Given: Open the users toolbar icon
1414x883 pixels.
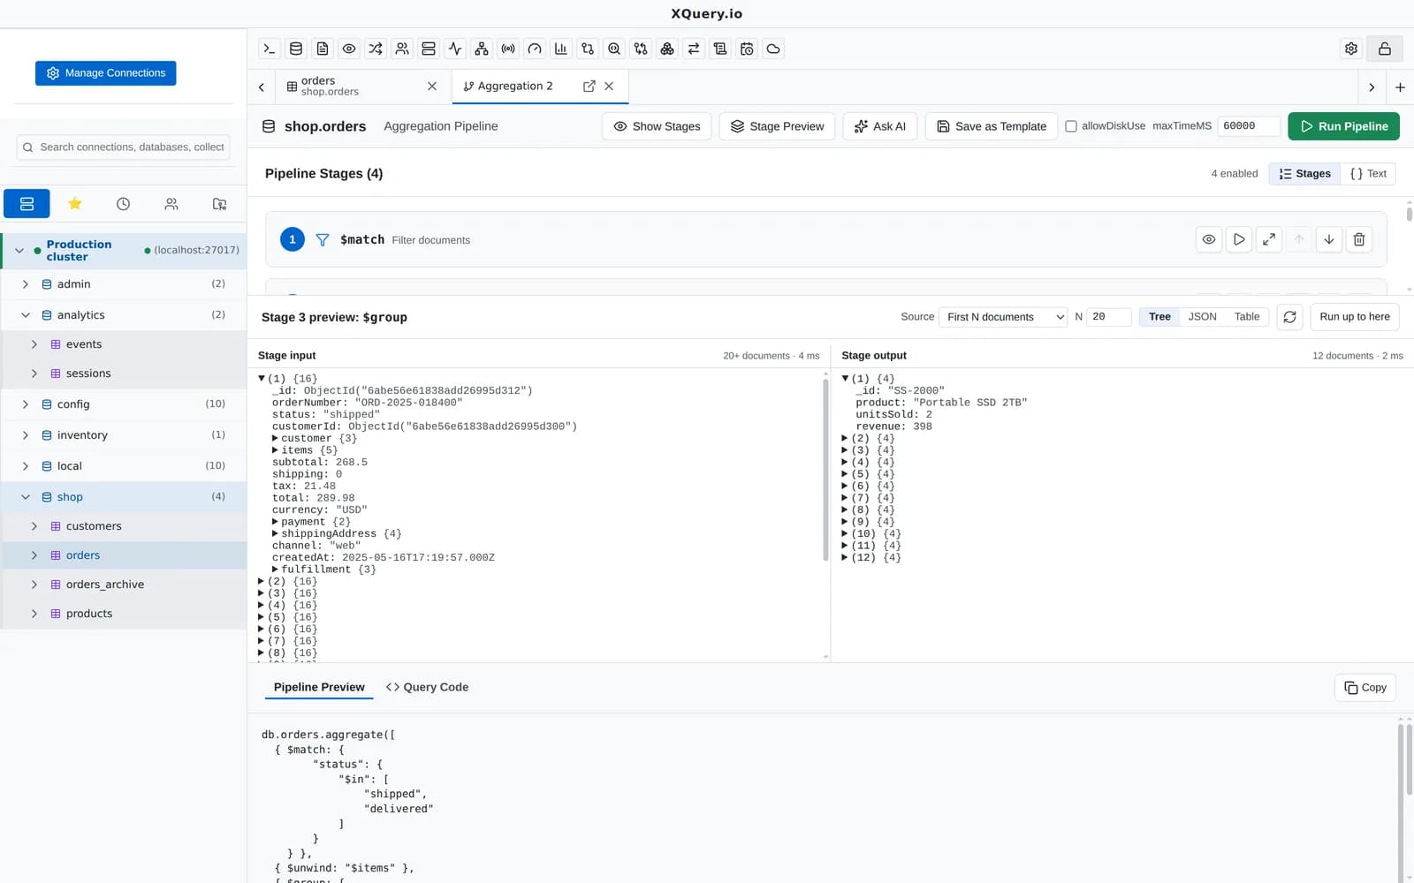Looking at the screenshot, I should [402, 49].
